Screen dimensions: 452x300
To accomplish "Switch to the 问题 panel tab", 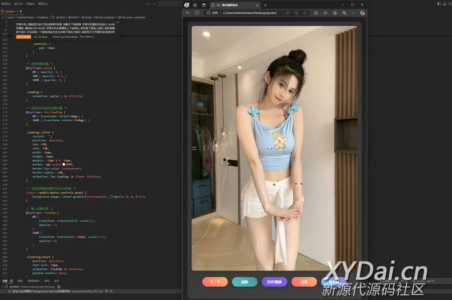I will pos(5,281).
